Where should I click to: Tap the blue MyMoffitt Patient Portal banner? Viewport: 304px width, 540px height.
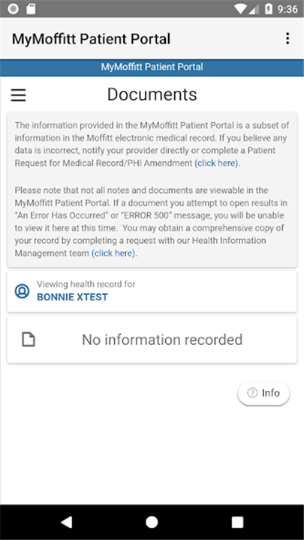[152, 67]
